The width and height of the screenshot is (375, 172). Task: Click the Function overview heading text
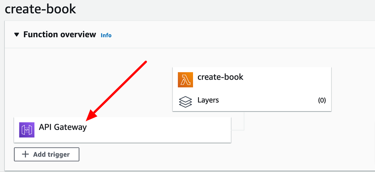(x=60, y=35)
